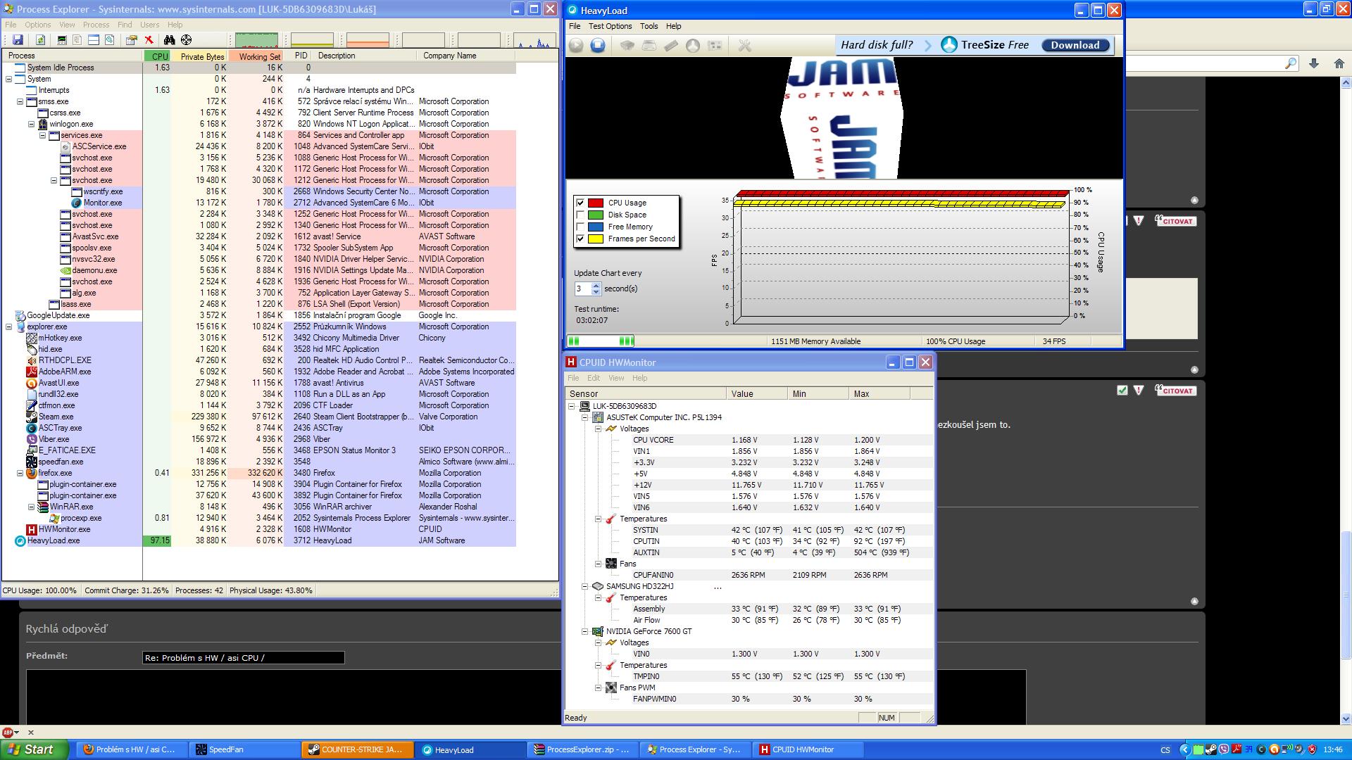1352x760 pixels.
Task: Click HeavyLoad options wrench icon
Action: tap(744, 45)
